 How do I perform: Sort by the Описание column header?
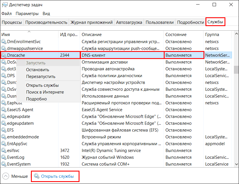point(122,34)
